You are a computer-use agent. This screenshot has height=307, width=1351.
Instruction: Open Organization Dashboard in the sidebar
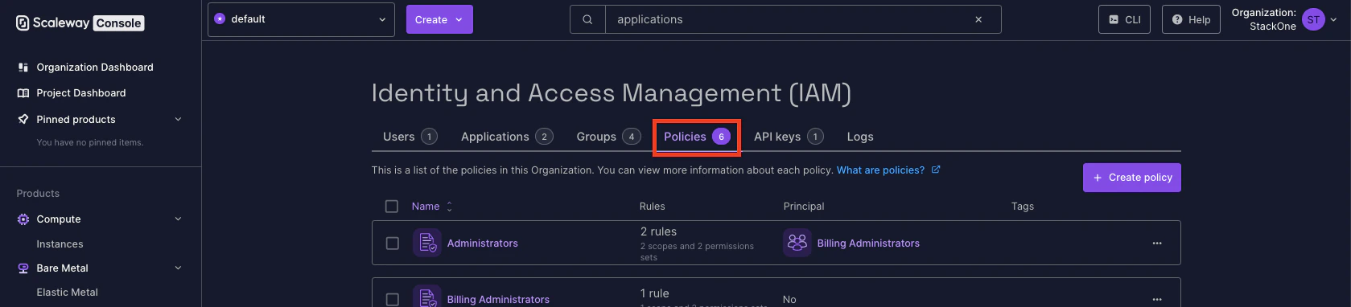[x=95, y=68]
